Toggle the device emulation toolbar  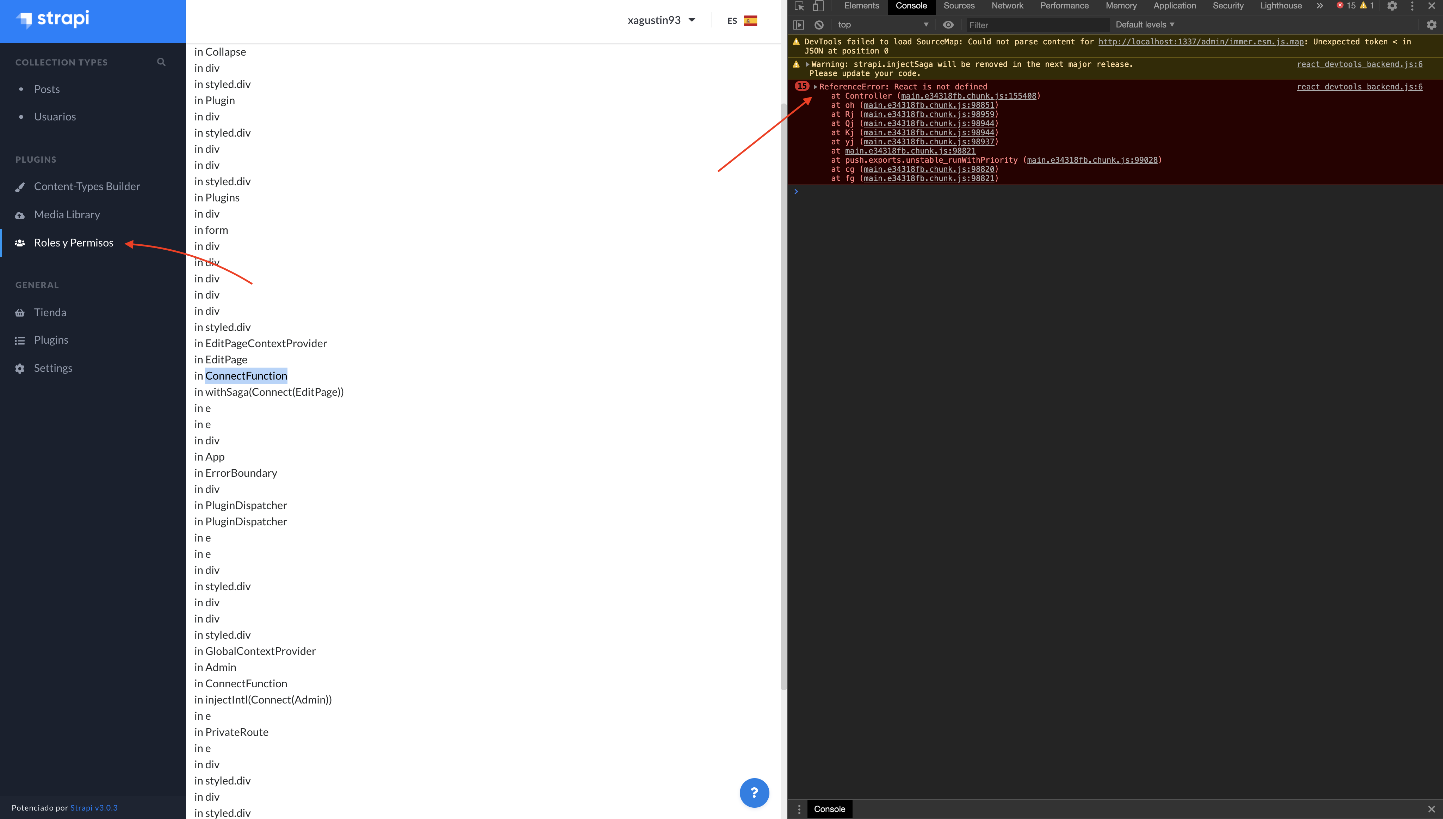pyautogui.click(x=818, y=6)
